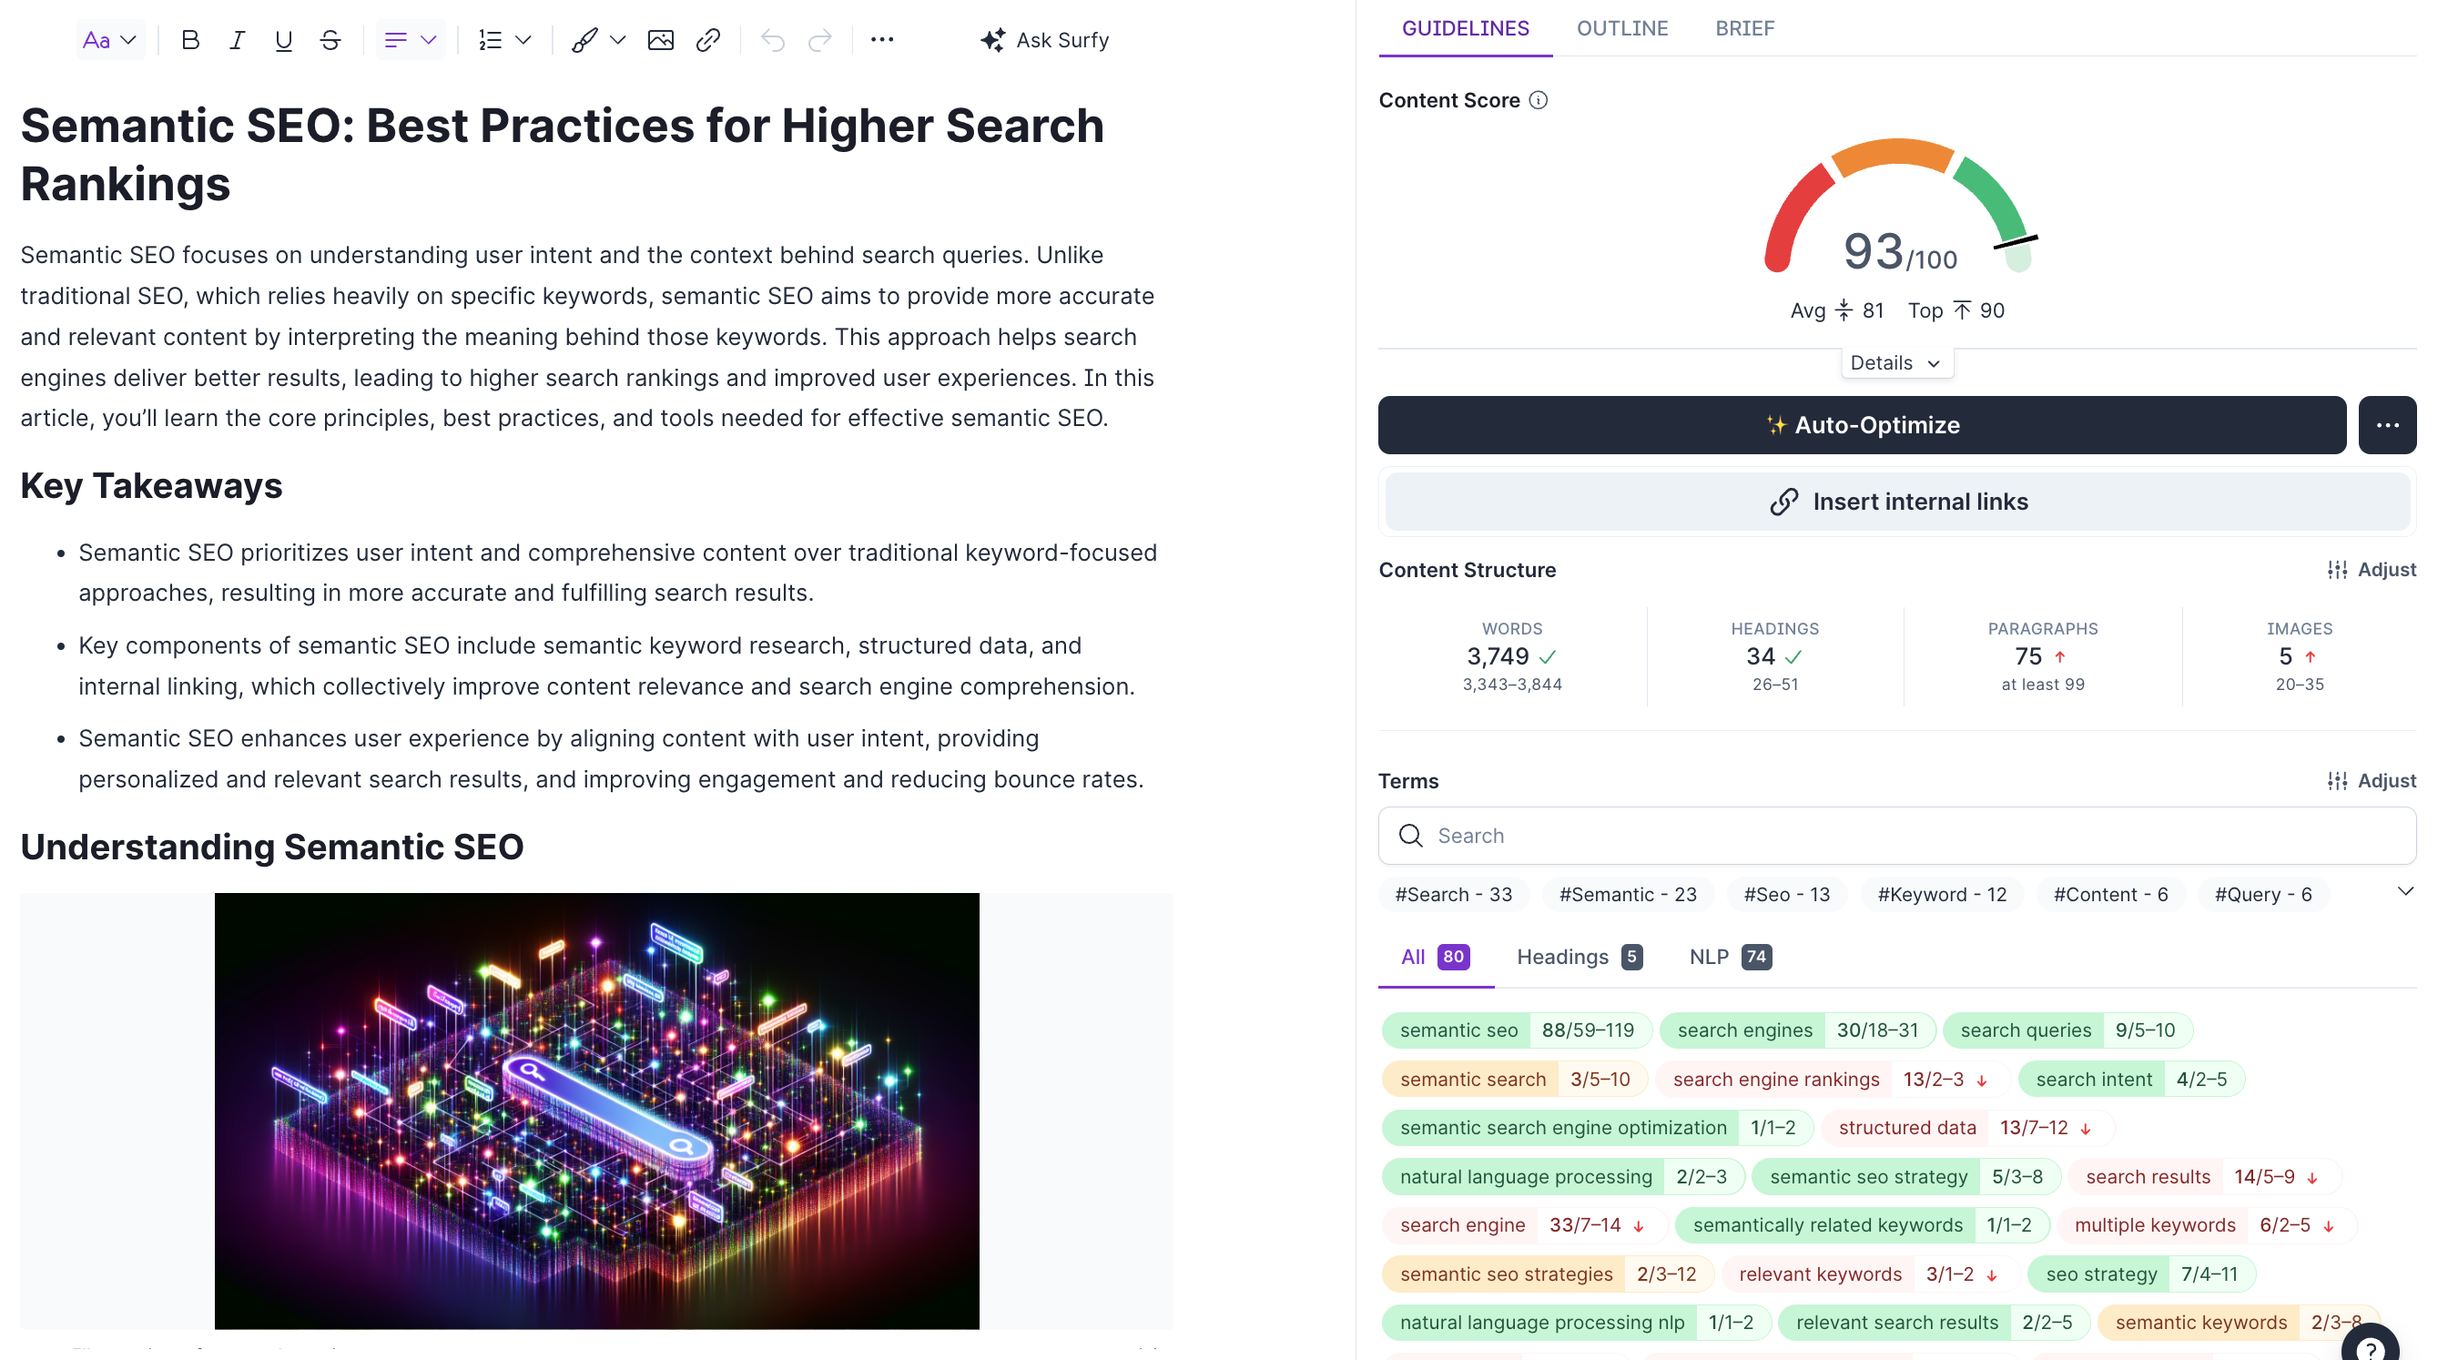Switch to the OUTLINE tab
The width and height of the screenshot is (2438, 1360).
pos(1621,28)
